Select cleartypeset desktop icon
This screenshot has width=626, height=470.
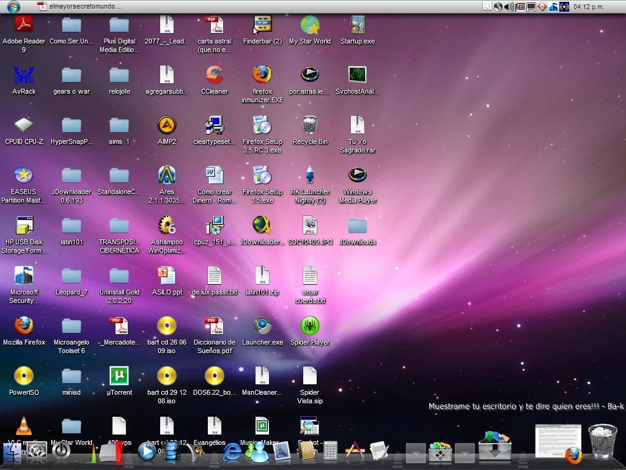click(215, 125)
